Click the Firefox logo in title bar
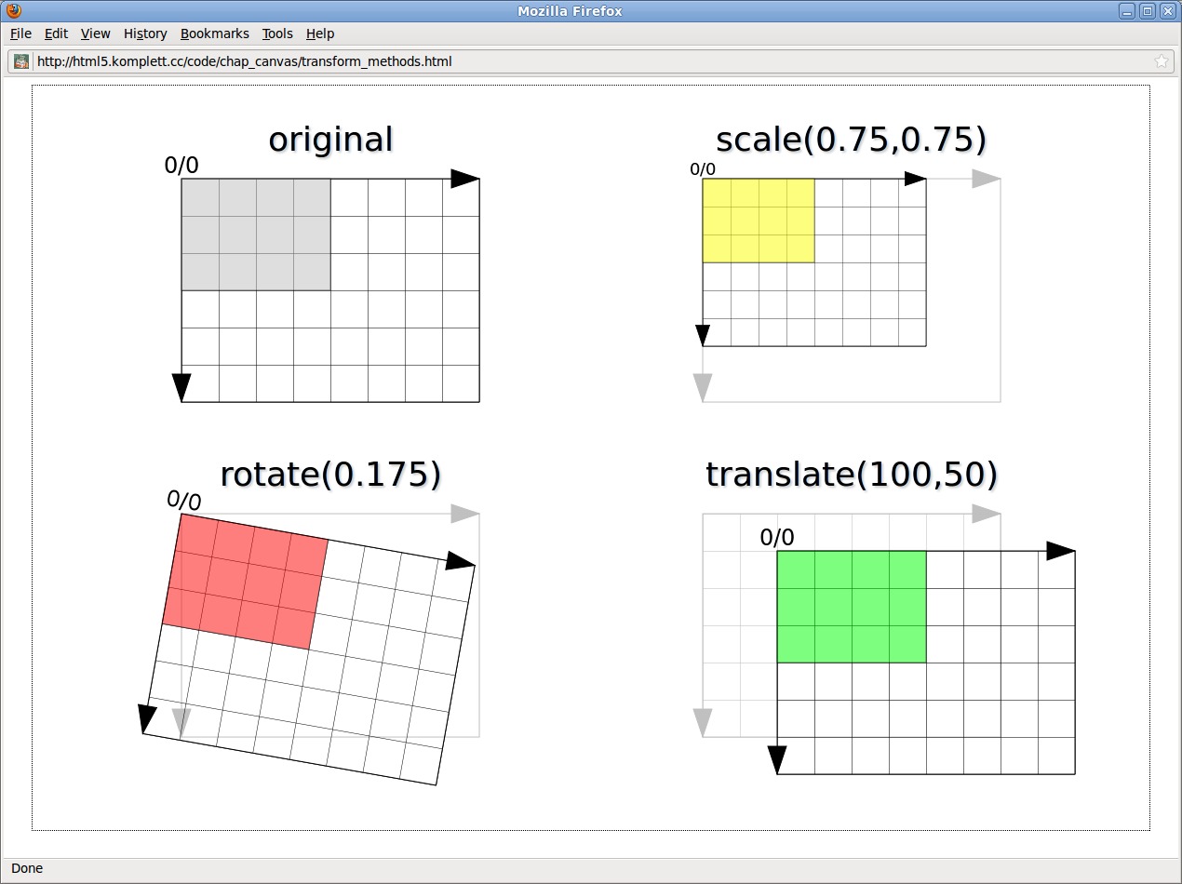Viewport: 1182px width, 884px height. tap(13, 11)
